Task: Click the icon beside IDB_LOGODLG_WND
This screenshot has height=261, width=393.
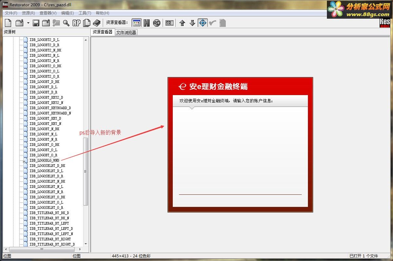Action: [x=26, y=160]
